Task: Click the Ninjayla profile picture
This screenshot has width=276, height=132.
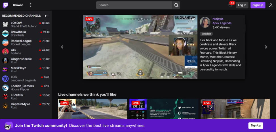Action: (205, 22)
